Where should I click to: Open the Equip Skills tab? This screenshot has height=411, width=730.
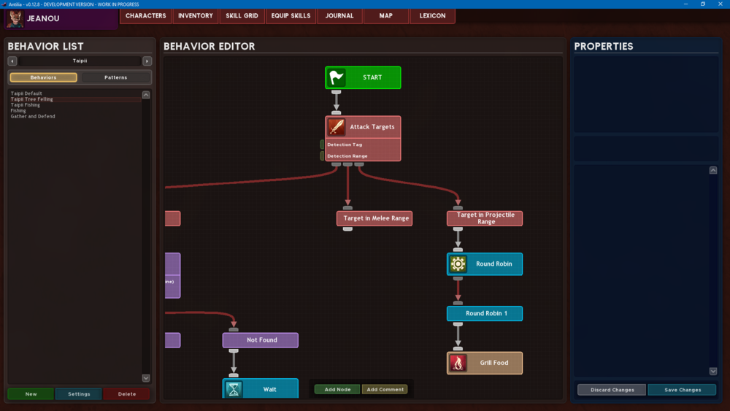click(291, 16)
